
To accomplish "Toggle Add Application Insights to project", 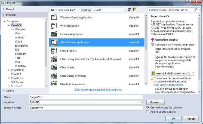I will click(152, 45).
